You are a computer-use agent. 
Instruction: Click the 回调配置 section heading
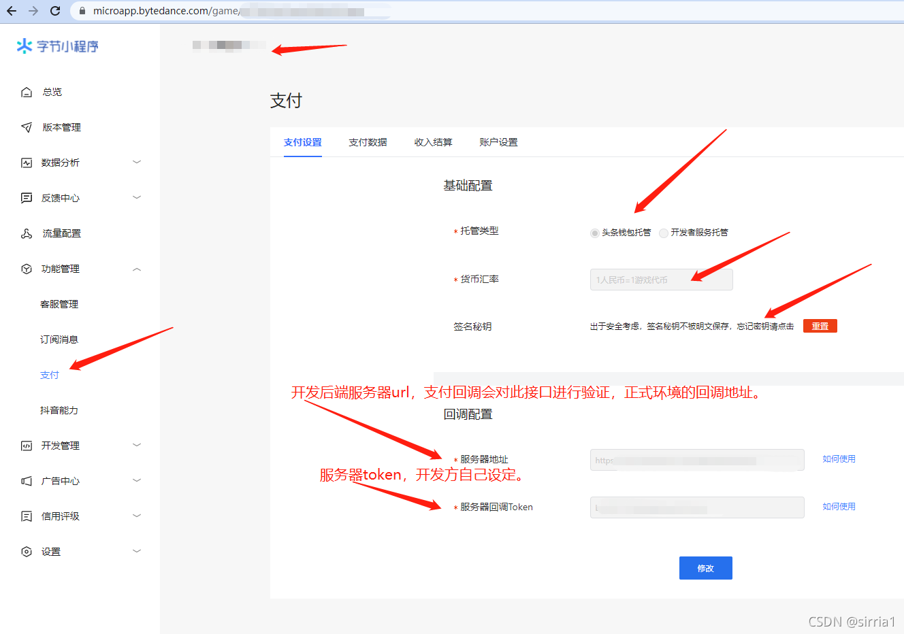click(x=468, y=414)
